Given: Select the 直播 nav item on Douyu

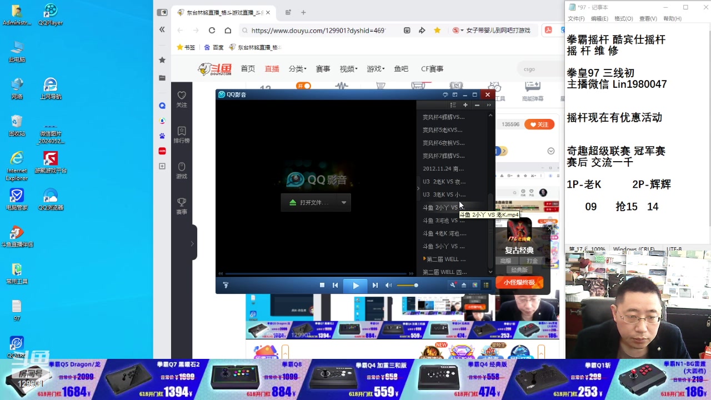Looking at the screenshot, I should (x=272, y=69).
